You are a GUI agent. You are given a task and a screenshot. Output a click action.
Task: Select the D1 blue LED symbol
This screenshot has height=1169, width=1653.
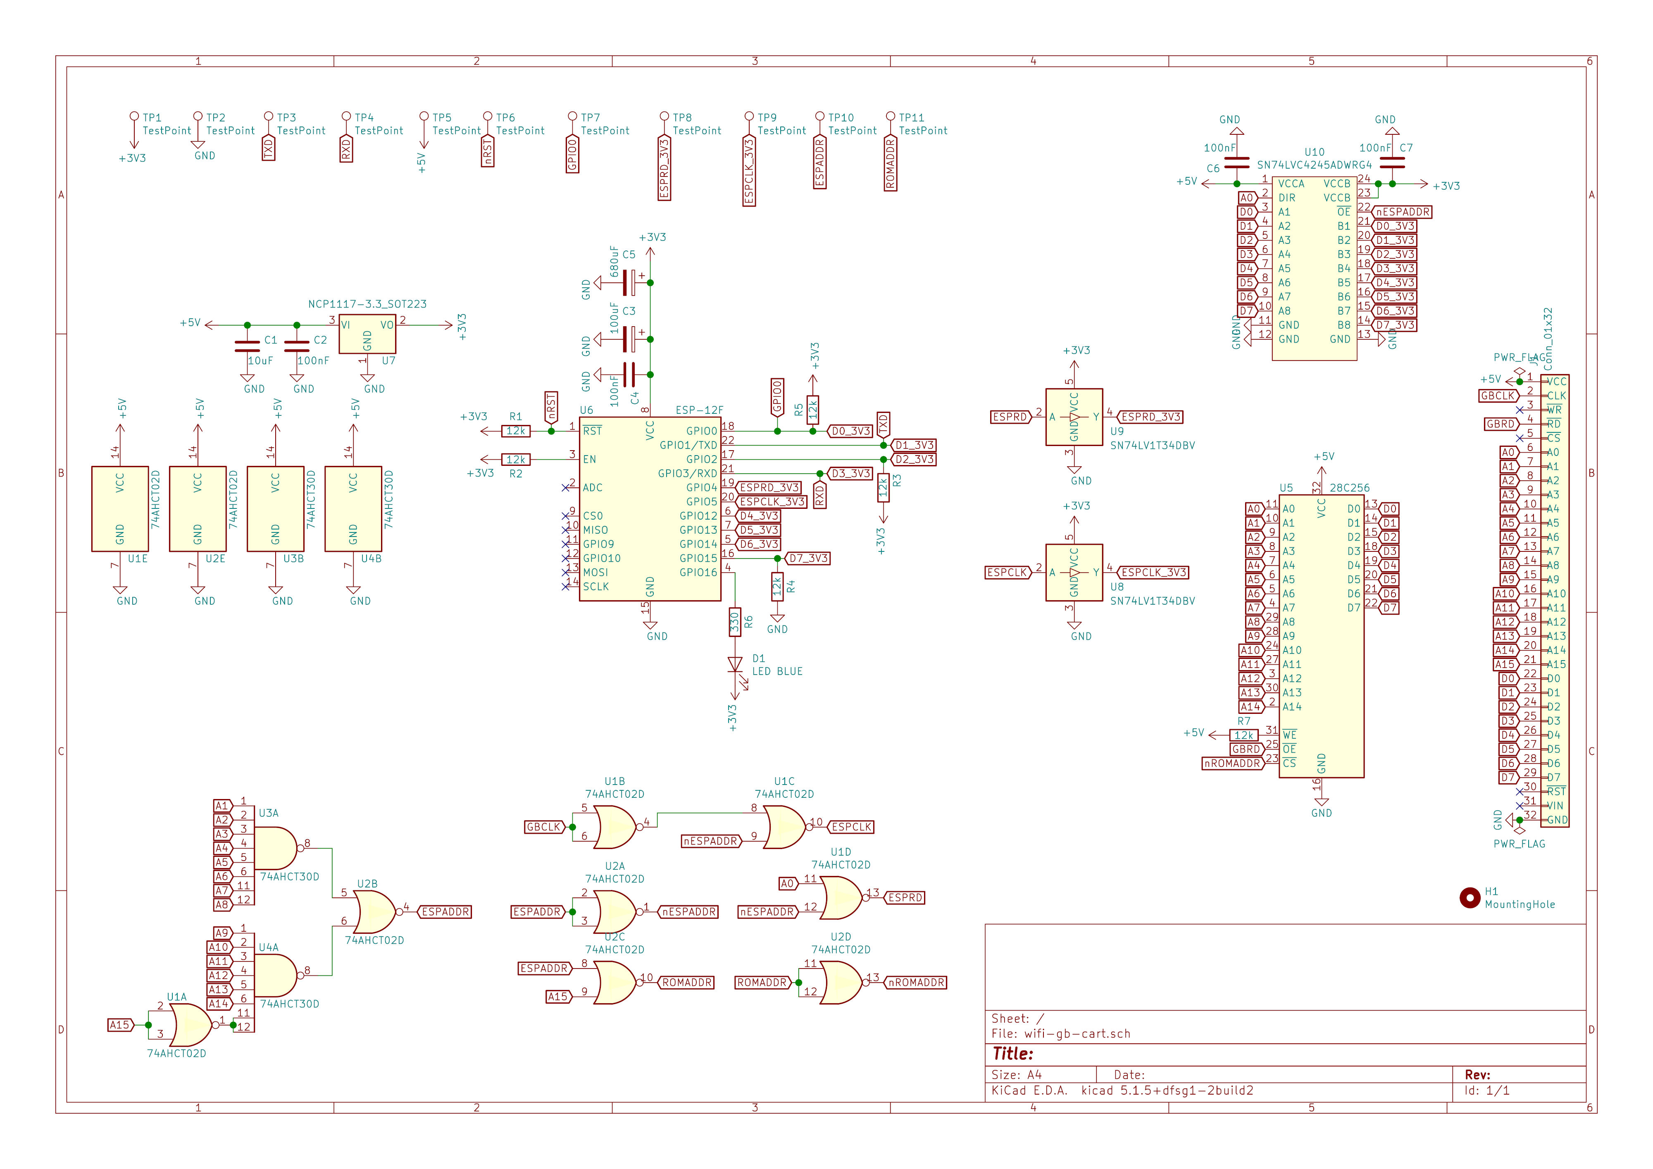(x=735, y=665)
